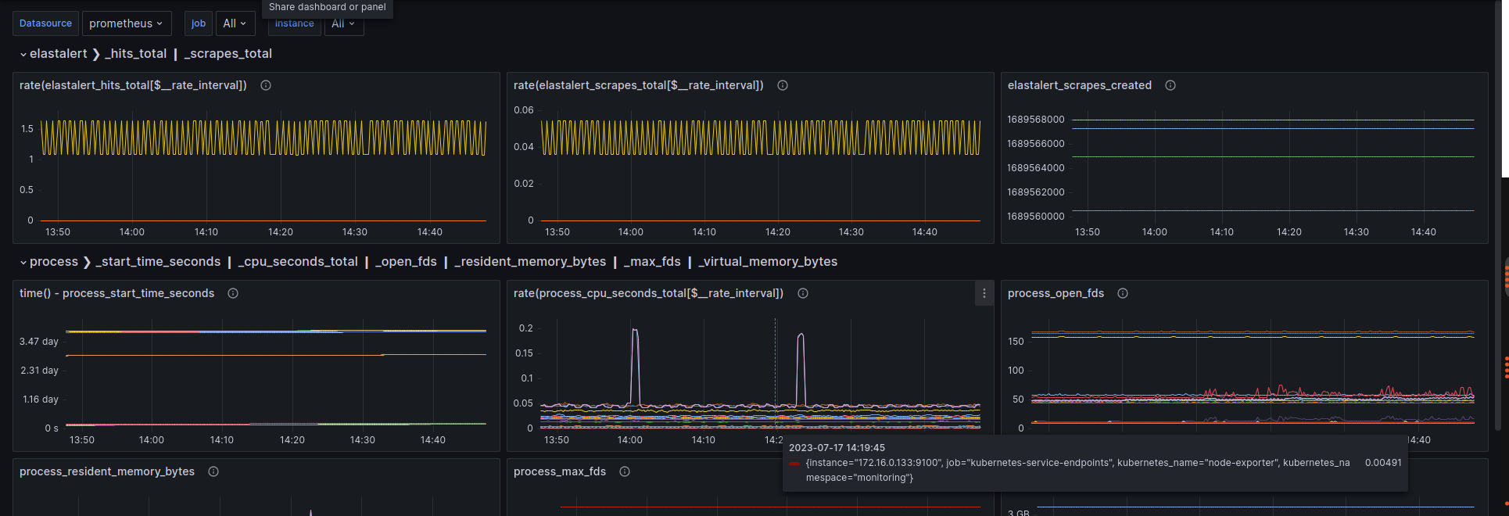Click the process_resident_memory_bytes info icon
1509x516 pixels.
[x=213, y=471]
